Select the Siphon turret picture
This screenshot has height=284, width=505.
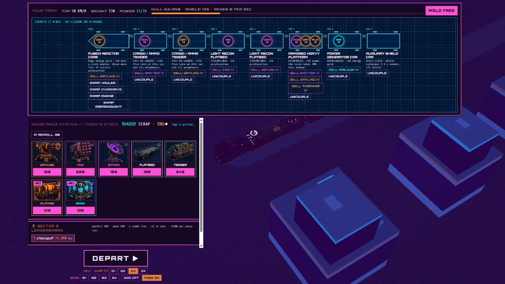pyautogui.click(x=114, y=152)
